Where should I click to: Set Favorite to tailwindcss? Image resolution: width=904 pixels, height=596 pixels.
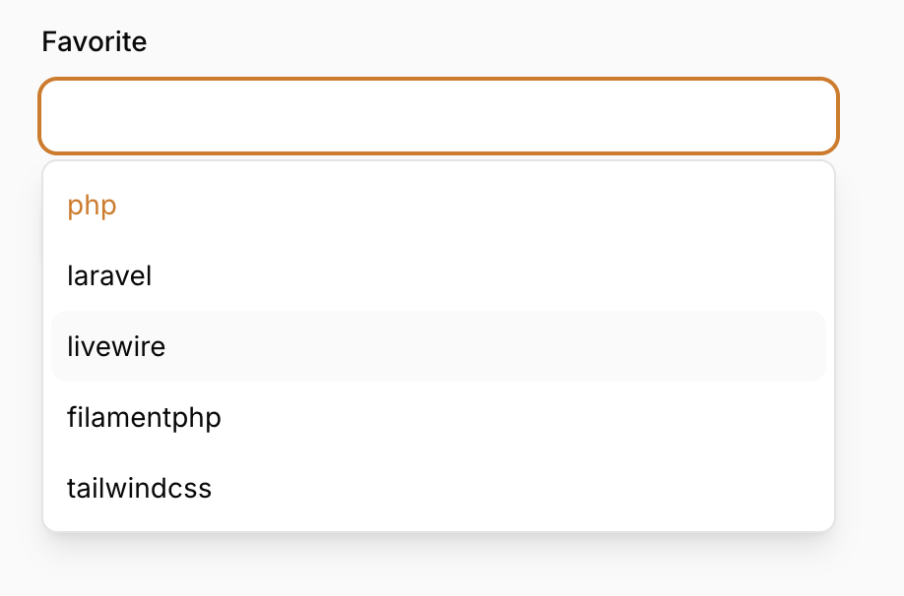[139, 488]
